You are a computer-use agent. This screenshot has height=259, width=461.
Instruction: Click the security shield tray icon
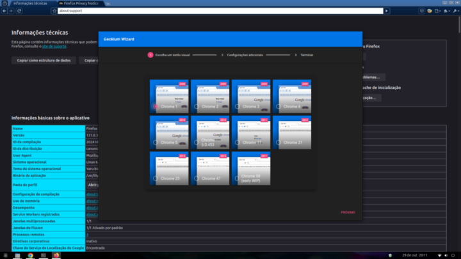pos(390,255)
